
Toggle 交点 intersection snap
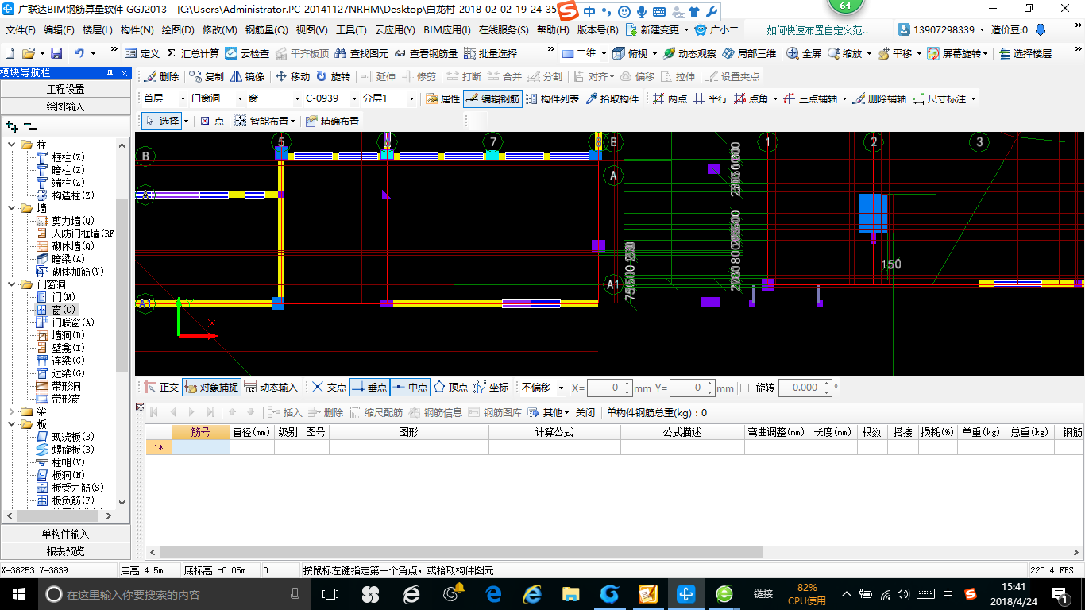pyautogui.click(x=329, y=388)
